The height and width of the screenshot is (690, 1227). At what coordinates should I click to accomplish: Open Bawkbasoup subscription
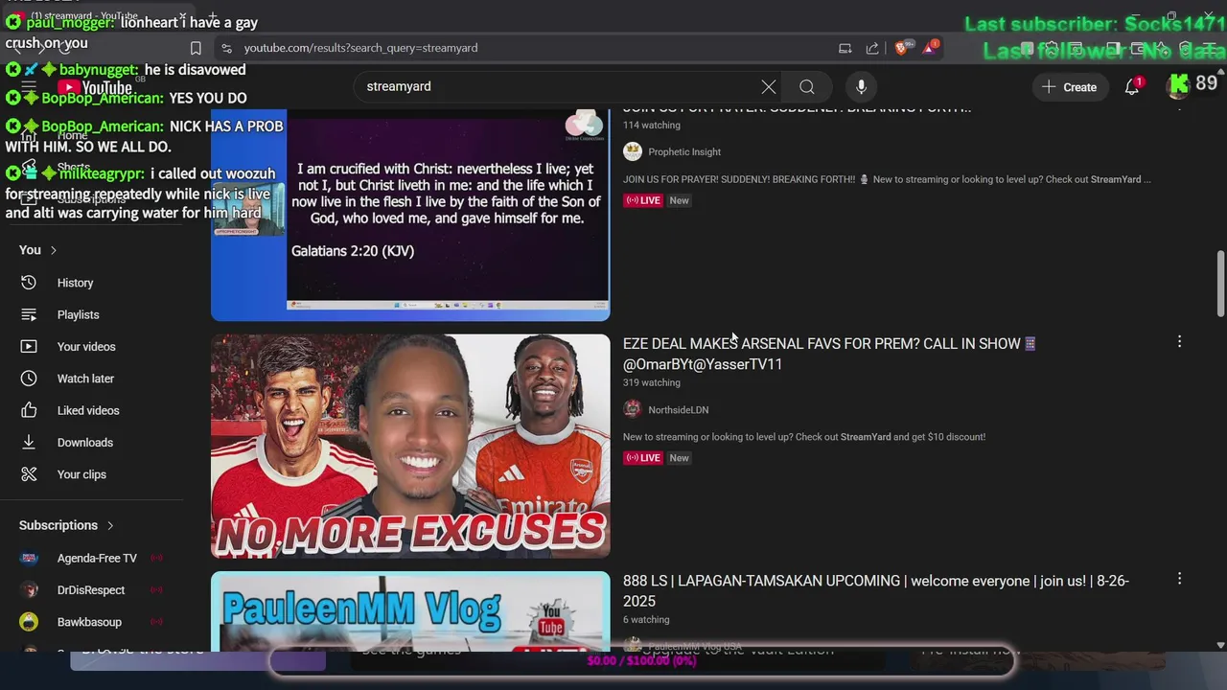coord(89,622)
